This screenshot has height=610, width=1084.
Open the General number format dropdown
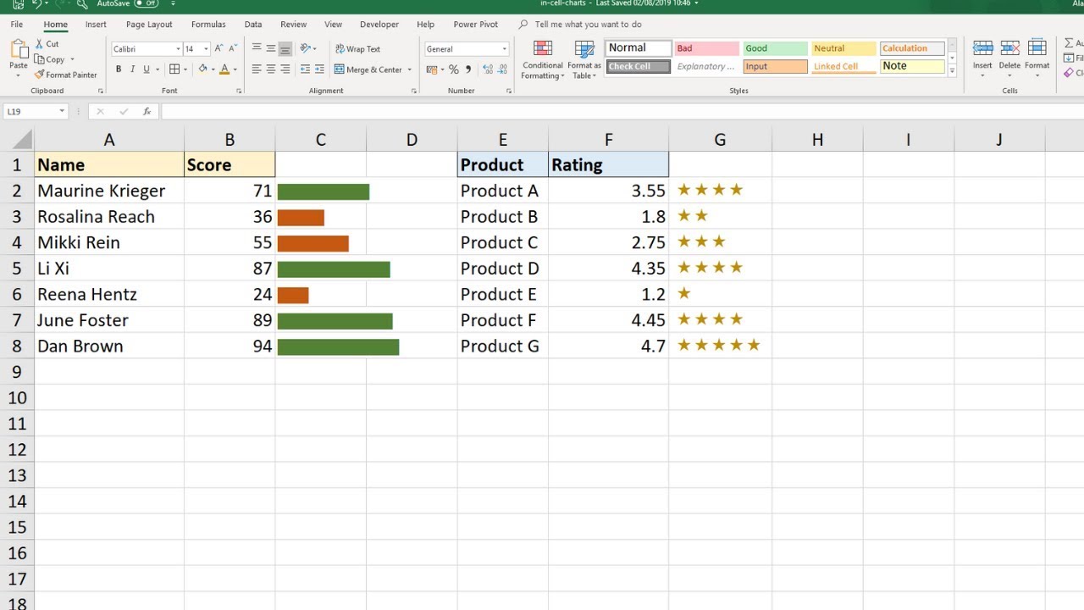coord(505,49)
